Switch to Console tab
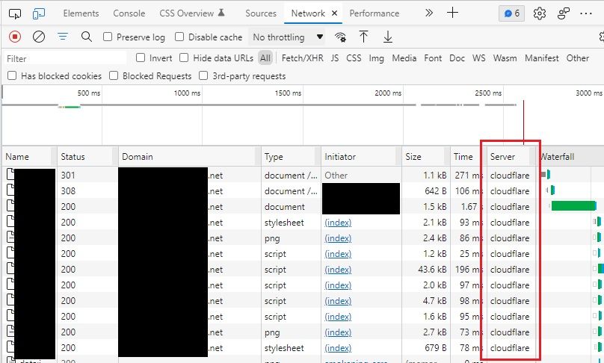Screen dimensions: 604x363 pyautogui.click(x=129, y=13)
